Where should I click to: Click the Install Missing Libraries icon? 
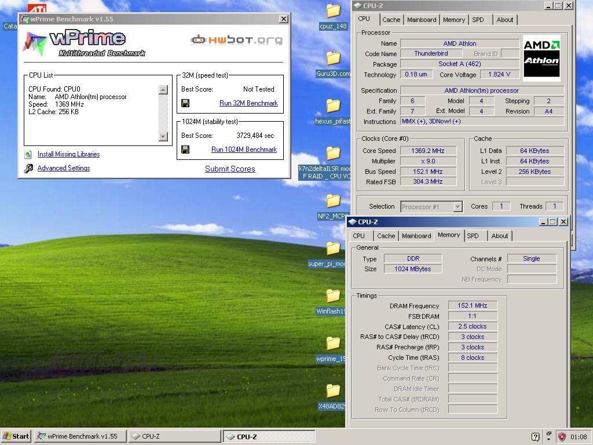tap(28, 154)
